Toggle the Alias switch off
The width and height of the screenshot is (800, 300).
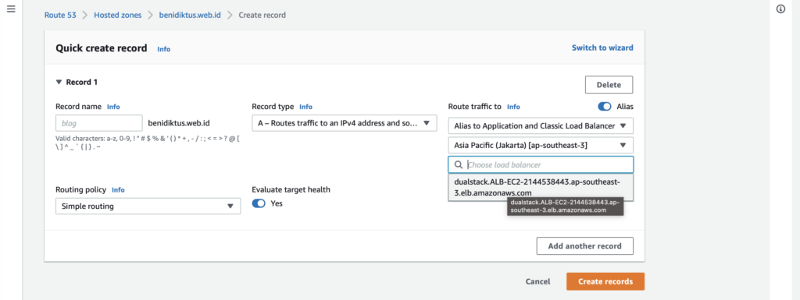605,107
